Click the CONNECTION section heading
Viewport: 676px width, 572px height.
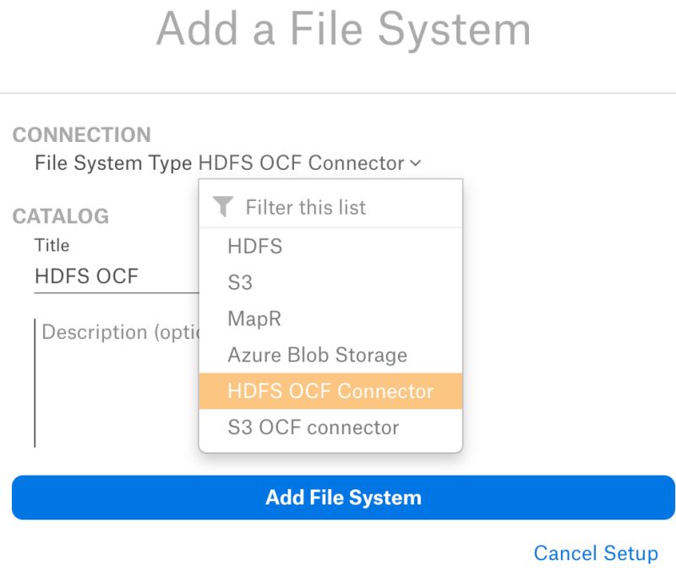pyautogui.click(x=82, y=135)
